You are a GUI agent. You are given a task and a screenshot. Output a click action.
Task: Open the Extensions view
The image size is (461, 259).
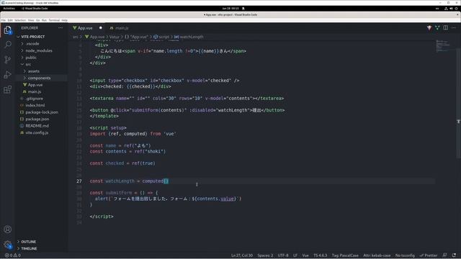[8, 89]
